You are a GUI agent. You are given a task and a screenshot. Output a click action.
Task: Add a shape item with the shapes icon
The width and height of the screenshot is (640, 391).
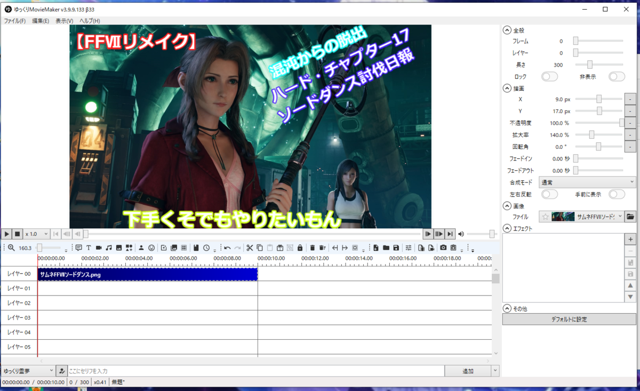pos(129,248)
